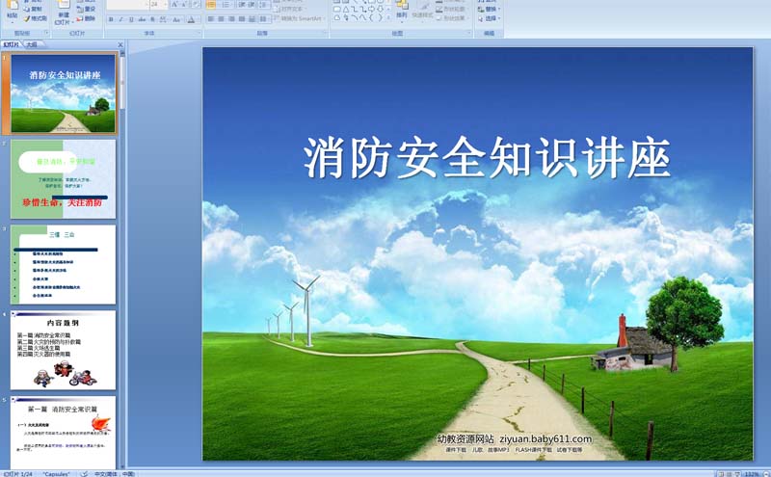Align text left
The image size is (771, 477).
click(211, 18)
